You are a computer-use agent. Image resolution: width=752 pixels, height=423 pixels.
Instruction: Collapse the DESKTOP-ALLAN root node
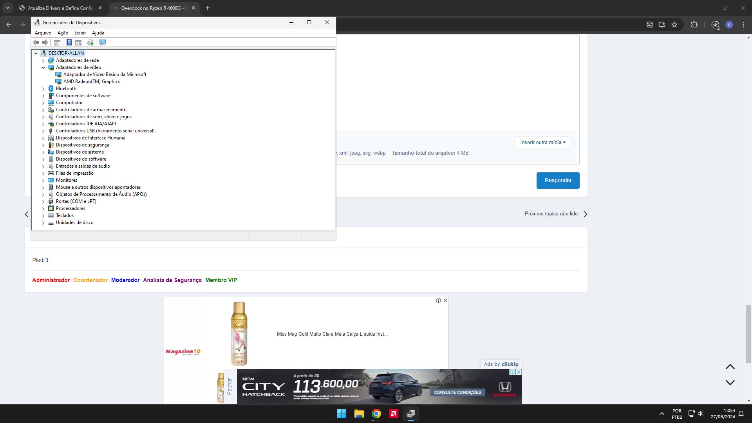coord(36,53)
